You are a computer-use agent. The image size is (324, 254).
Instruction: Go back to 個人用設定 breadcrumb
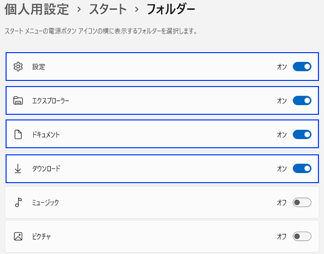(36, 9)
